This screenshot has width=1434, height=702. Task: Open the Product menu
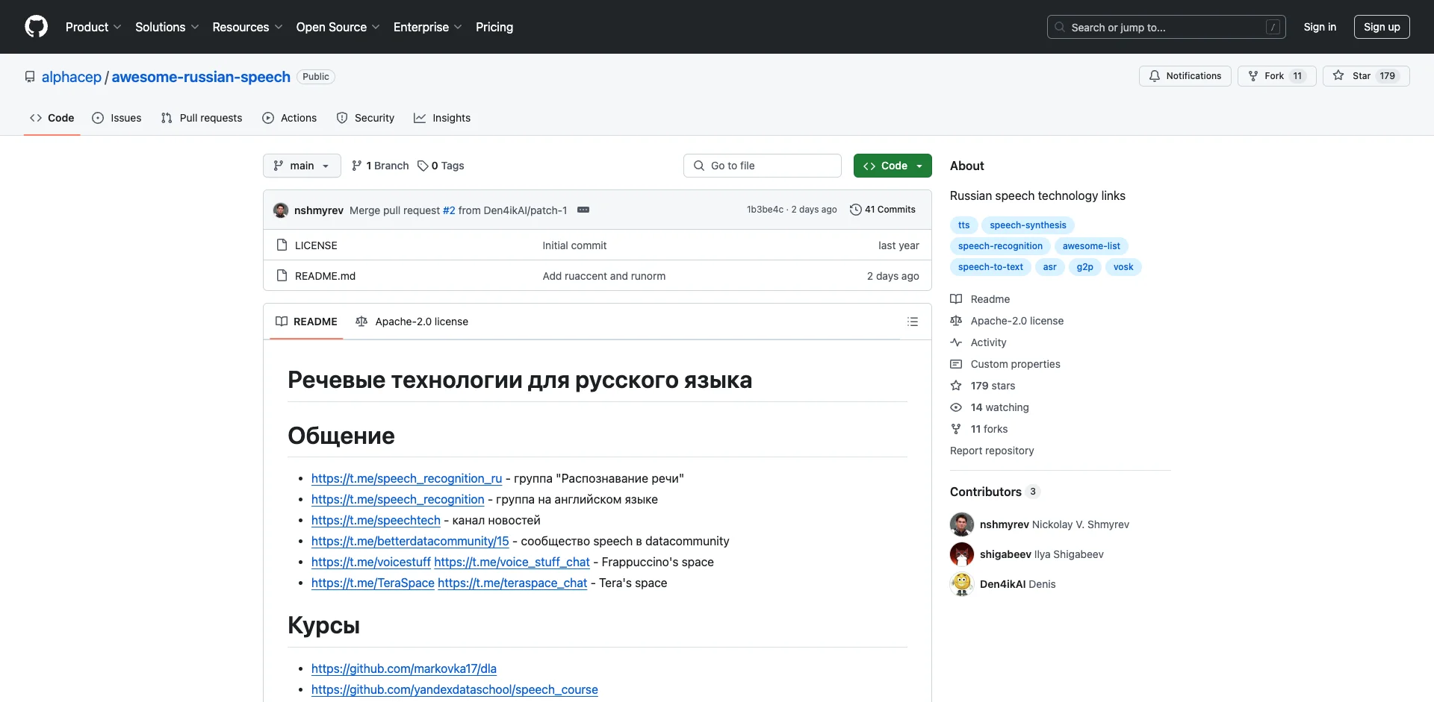[93, 27]
